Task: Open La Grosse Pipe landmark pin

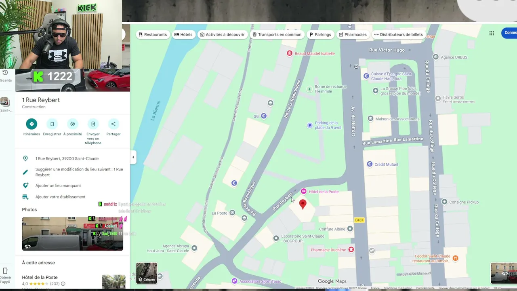Action: click(x=376, y=91)
